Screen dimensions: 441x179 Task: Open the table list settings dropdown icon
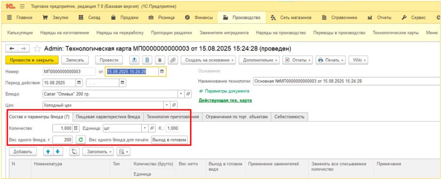(x=123, y=152)
